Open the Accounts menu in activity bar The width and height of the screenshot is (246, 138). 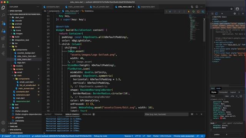click(x=3, y=123)
